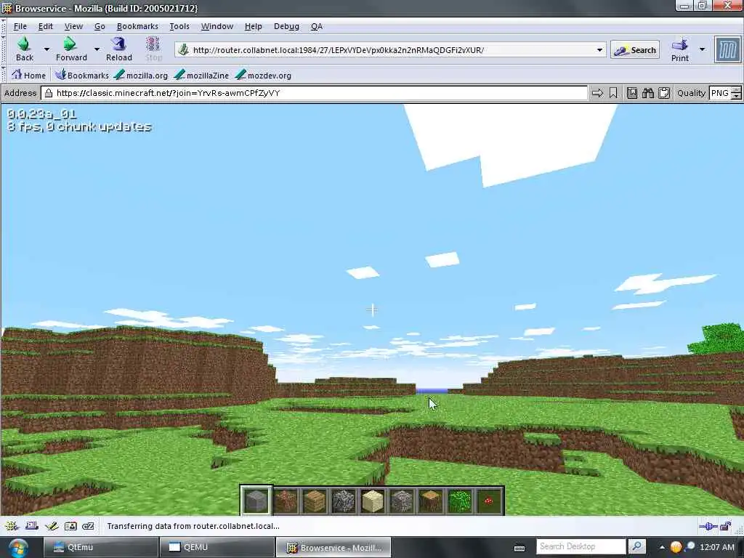This screenshot has height=558, width=744.
Task: Select the leaves block in the hotbar
Action: pos(460,500)
